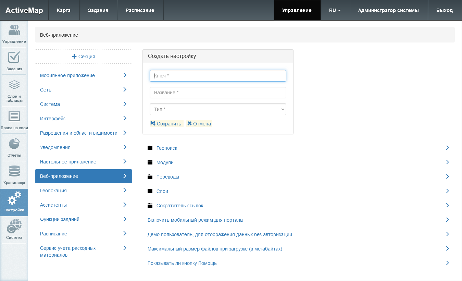This screenshot has height=281, width=462.
Task: Open the Тип dropdown selector
Action: 218,109
